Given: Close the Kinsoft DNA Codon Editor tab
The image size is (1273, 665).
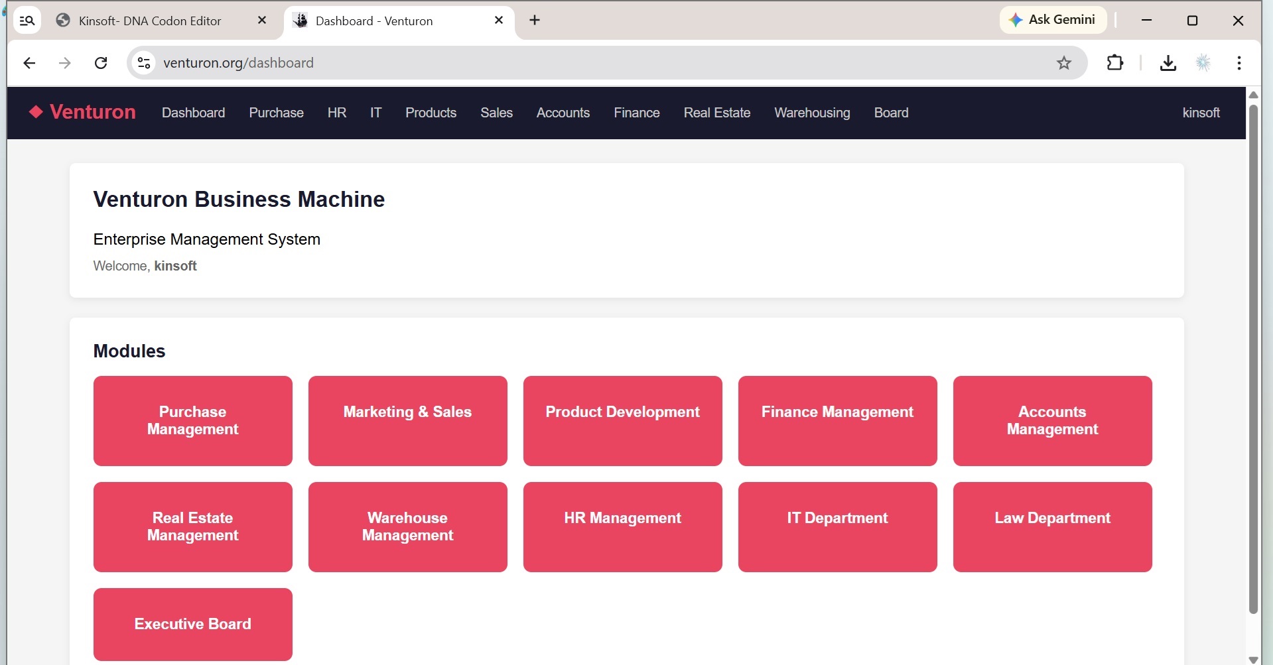Looking at the screenshot, I should pos(262,21).
